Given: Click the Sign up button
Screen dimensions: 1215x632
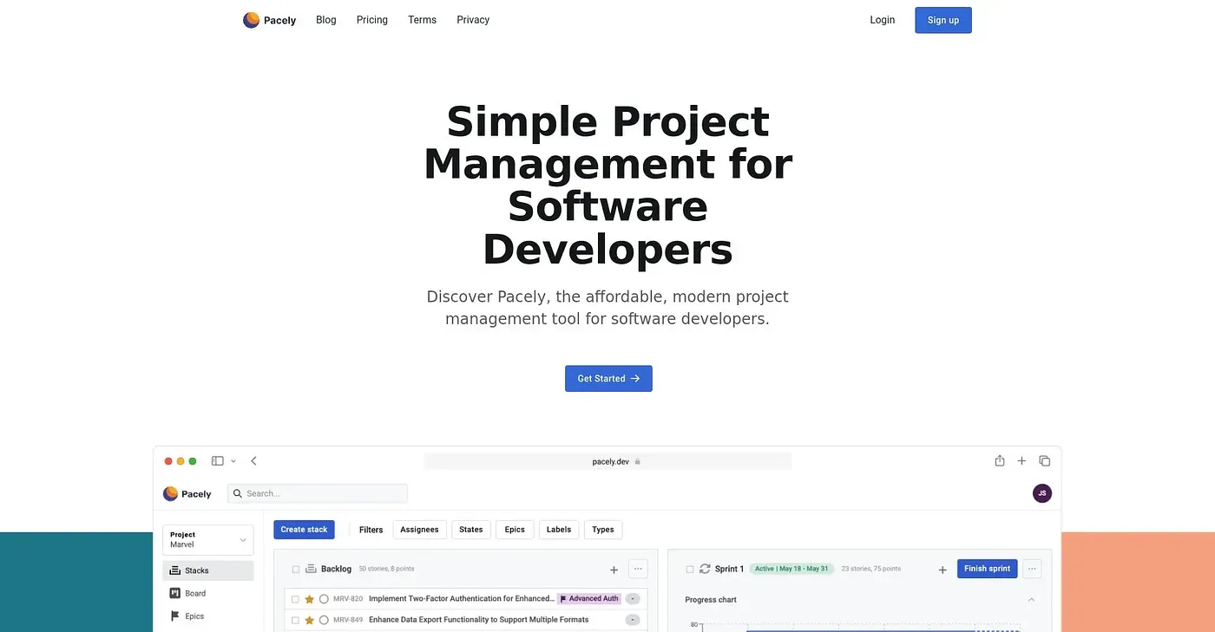Looking at the screenshot, I should coord(943,20).
